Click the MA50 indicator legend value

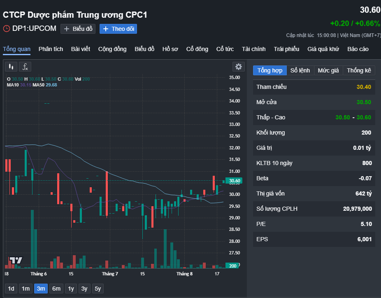51,85
